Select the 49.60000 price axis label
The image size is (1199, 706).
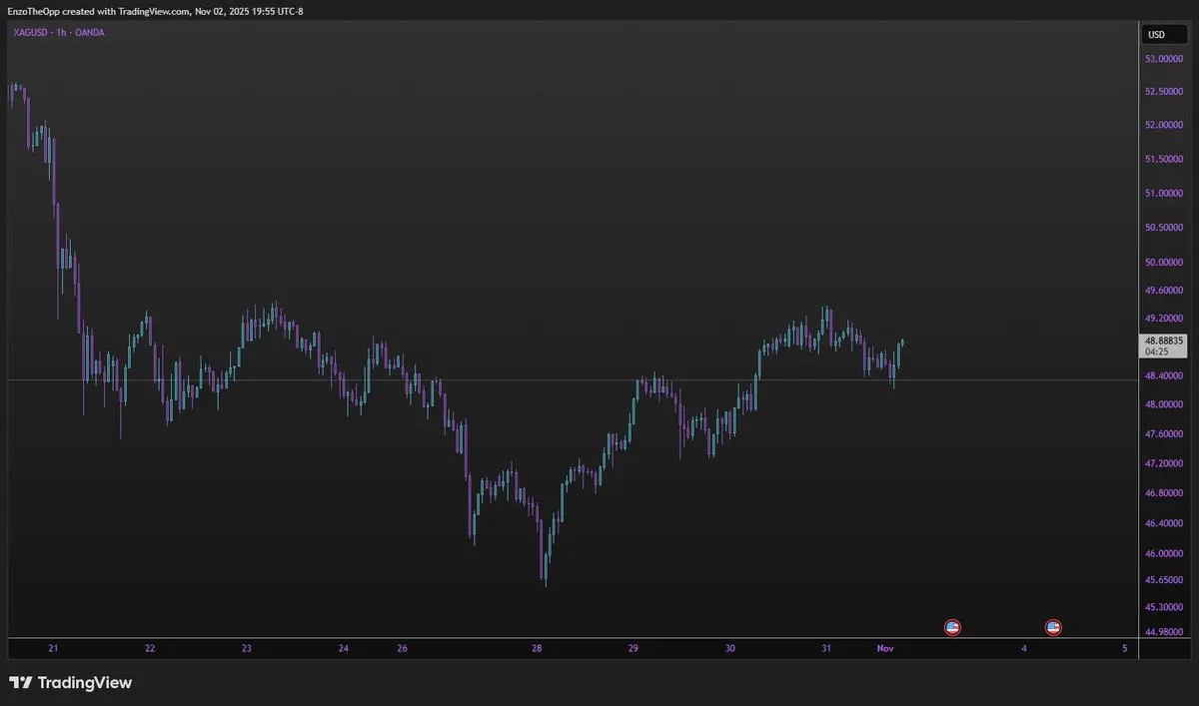click(x=1164, y=291)
